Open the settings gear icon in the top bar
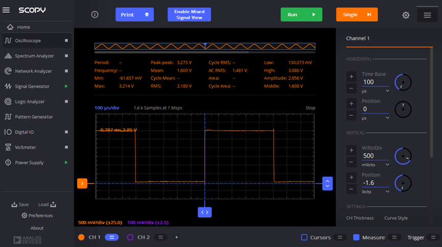The height and width of the screenshot is (247, 442). click(x=406, y=15)
